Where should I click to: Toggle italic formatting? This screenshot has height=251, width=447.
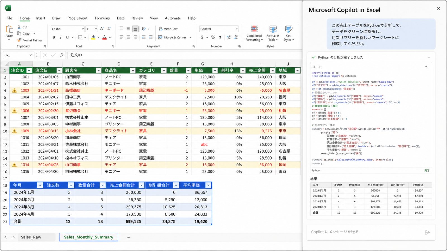[x=60, y=37]
